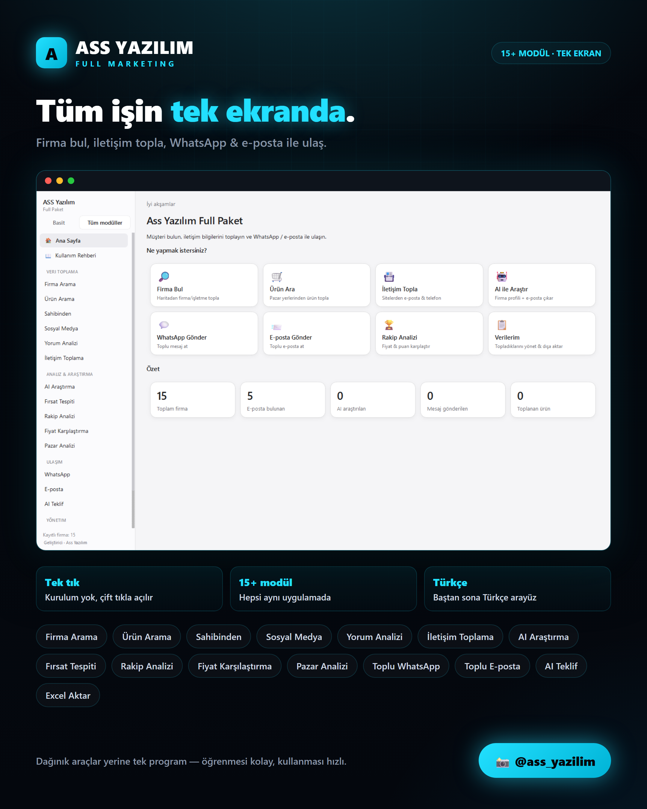Click the @ass_yazilim Instagram button
Screen dimensions: 647x809
545,762
